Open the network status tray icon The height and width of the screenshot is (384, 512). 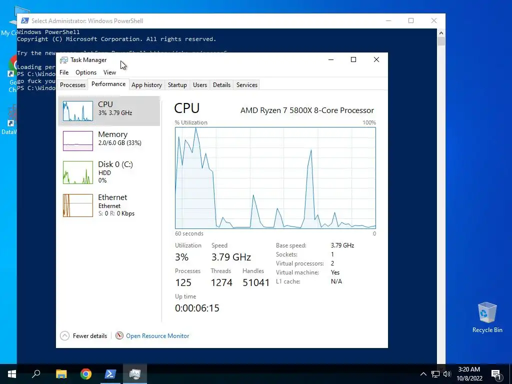(x=435, y=374)
